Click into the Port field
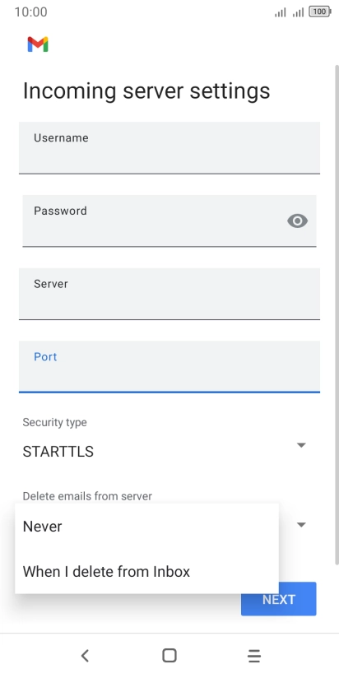The width and height of the screenshot is (339, 678). [169, 367]
